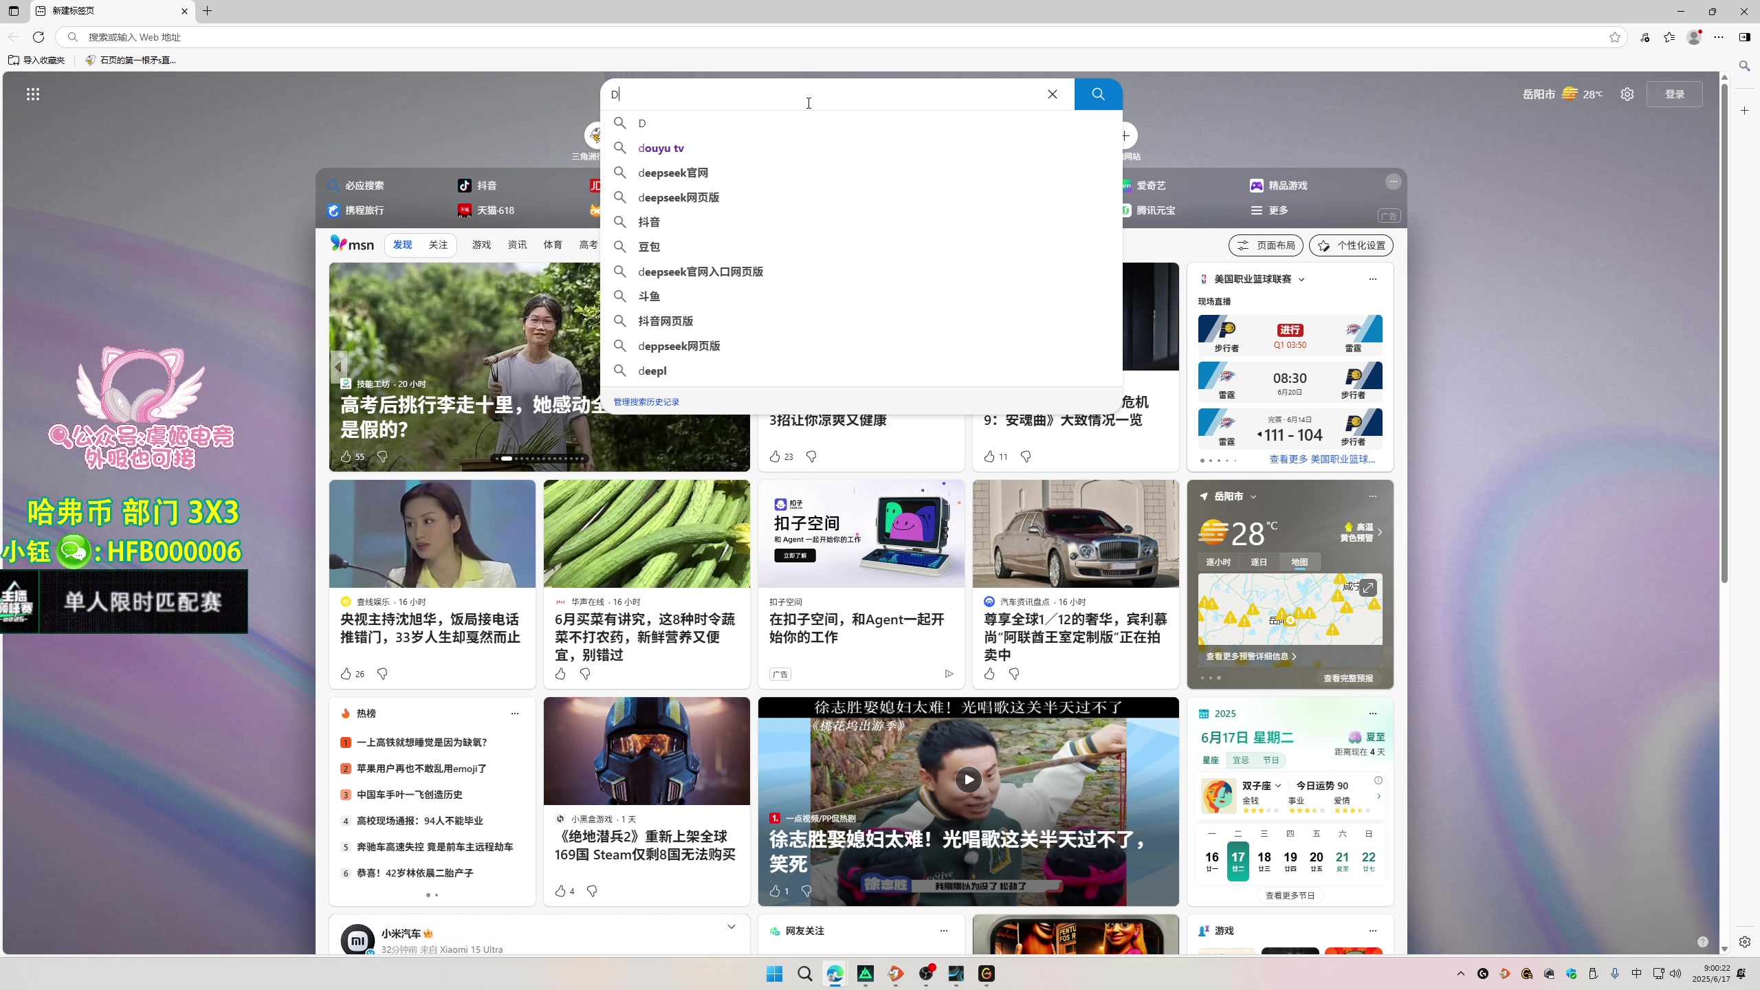Click 管理搜索历史记录 link
The height and width of the screenshot is (990, 1760).
click(646, 402)
